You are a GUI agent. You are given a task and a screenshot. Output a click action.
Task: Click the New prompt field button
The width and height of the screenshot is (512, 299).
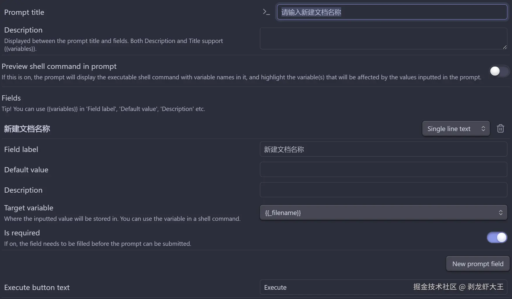coord(478,264)
